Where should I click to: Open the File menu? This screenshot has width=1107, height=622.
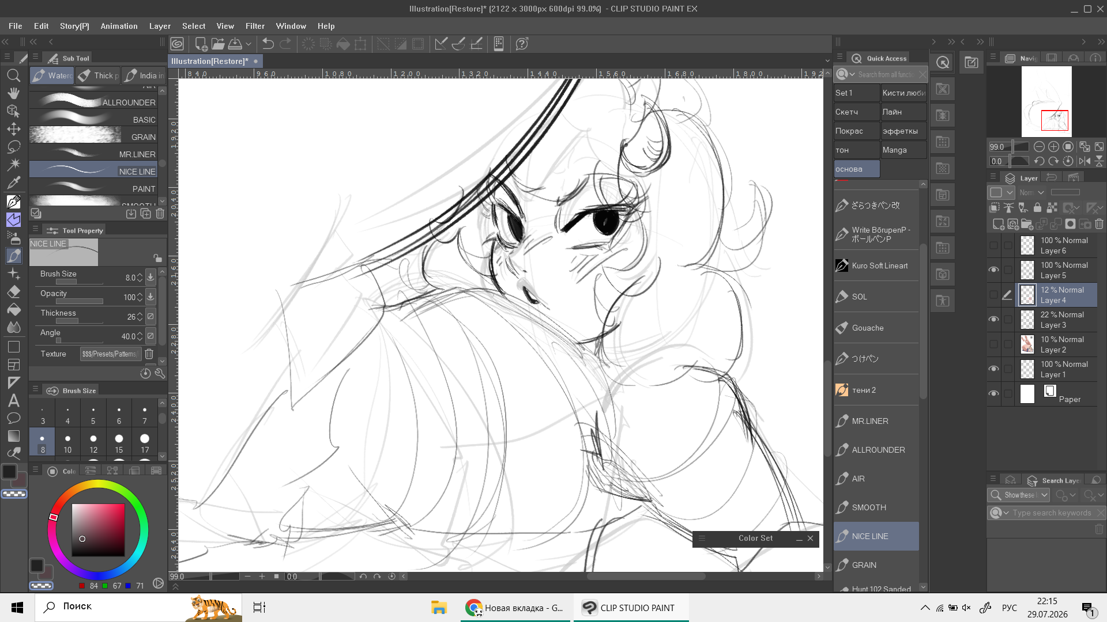click(x=16, y=26)
